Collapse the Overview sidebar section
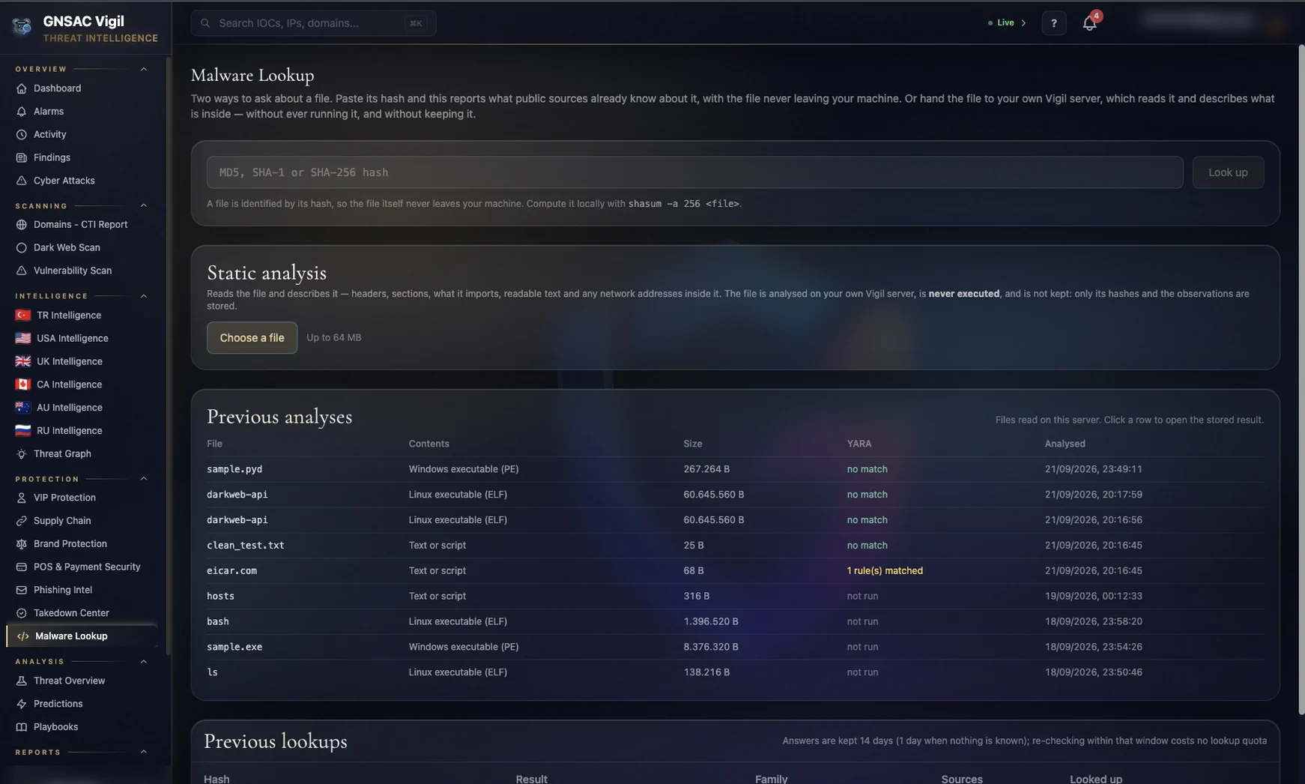Image resolution: width=1305 pixels, height=784 pixels. 144,69
